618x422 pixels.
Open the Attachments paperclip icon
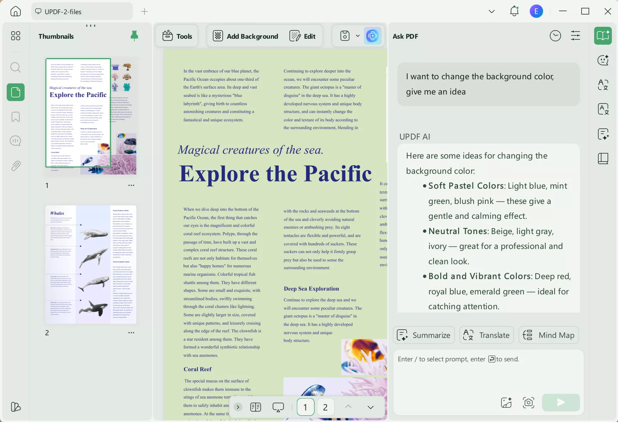click(16, 166)
